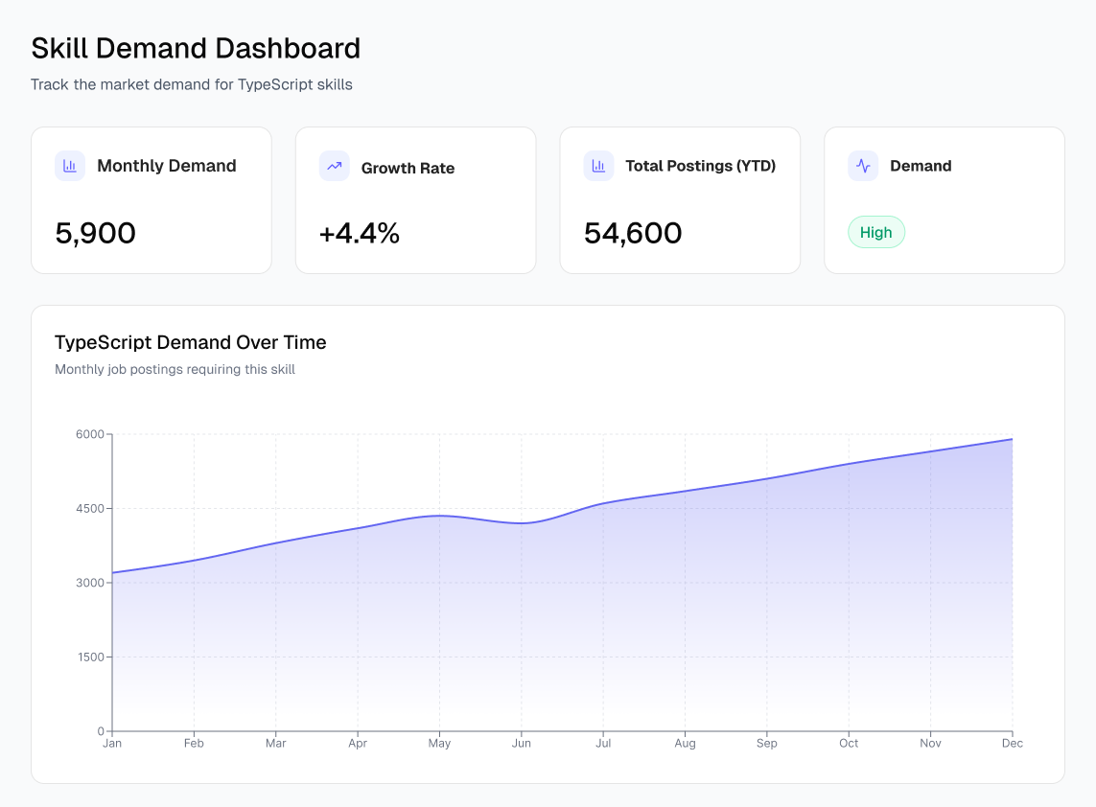Click the Dec label on the chart x-axis
The image size is (1096, 807).
(1012, 743)
